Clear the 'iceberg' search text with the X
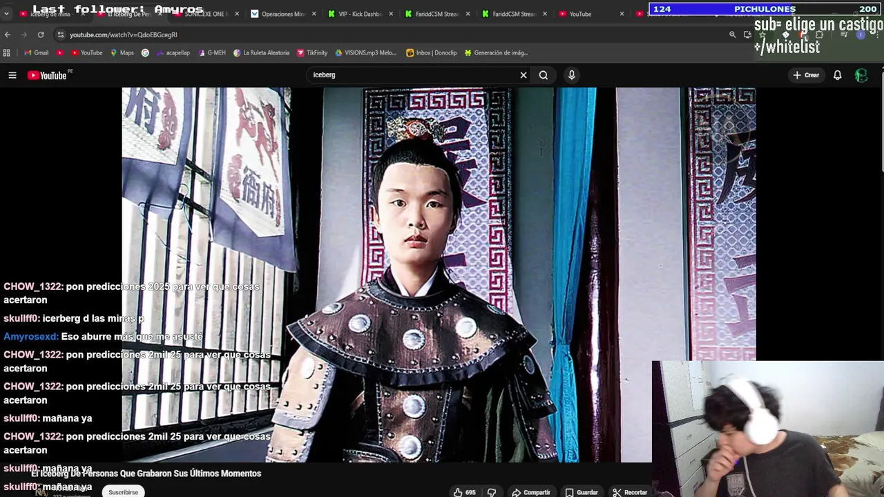This screenshot has height=497, width=884. 523,75
